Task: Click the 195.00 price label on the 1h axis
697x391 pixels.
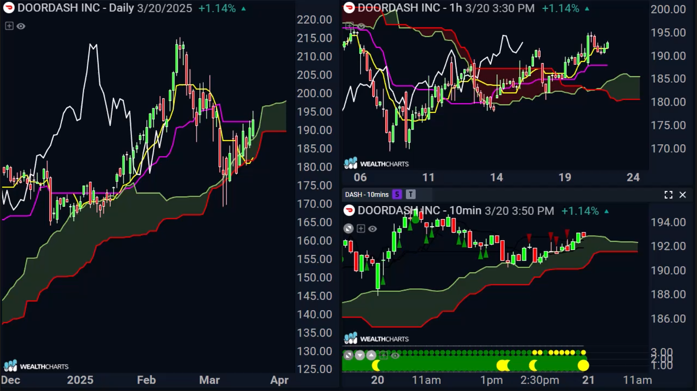Action: pyautogui.click(x=668, y=32)
